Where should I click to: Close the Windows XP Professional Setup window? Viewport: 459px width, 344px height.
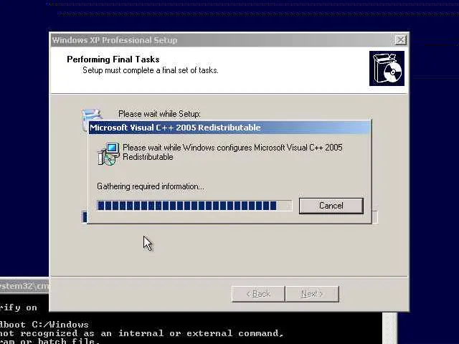(x=400, y=40)
